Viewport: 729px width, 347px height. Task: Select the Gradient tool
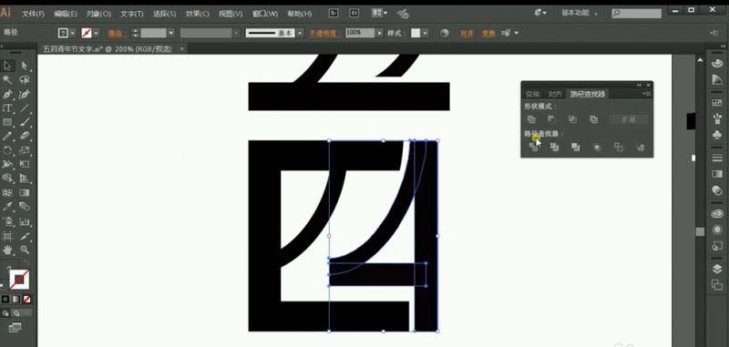pos(25,192)
